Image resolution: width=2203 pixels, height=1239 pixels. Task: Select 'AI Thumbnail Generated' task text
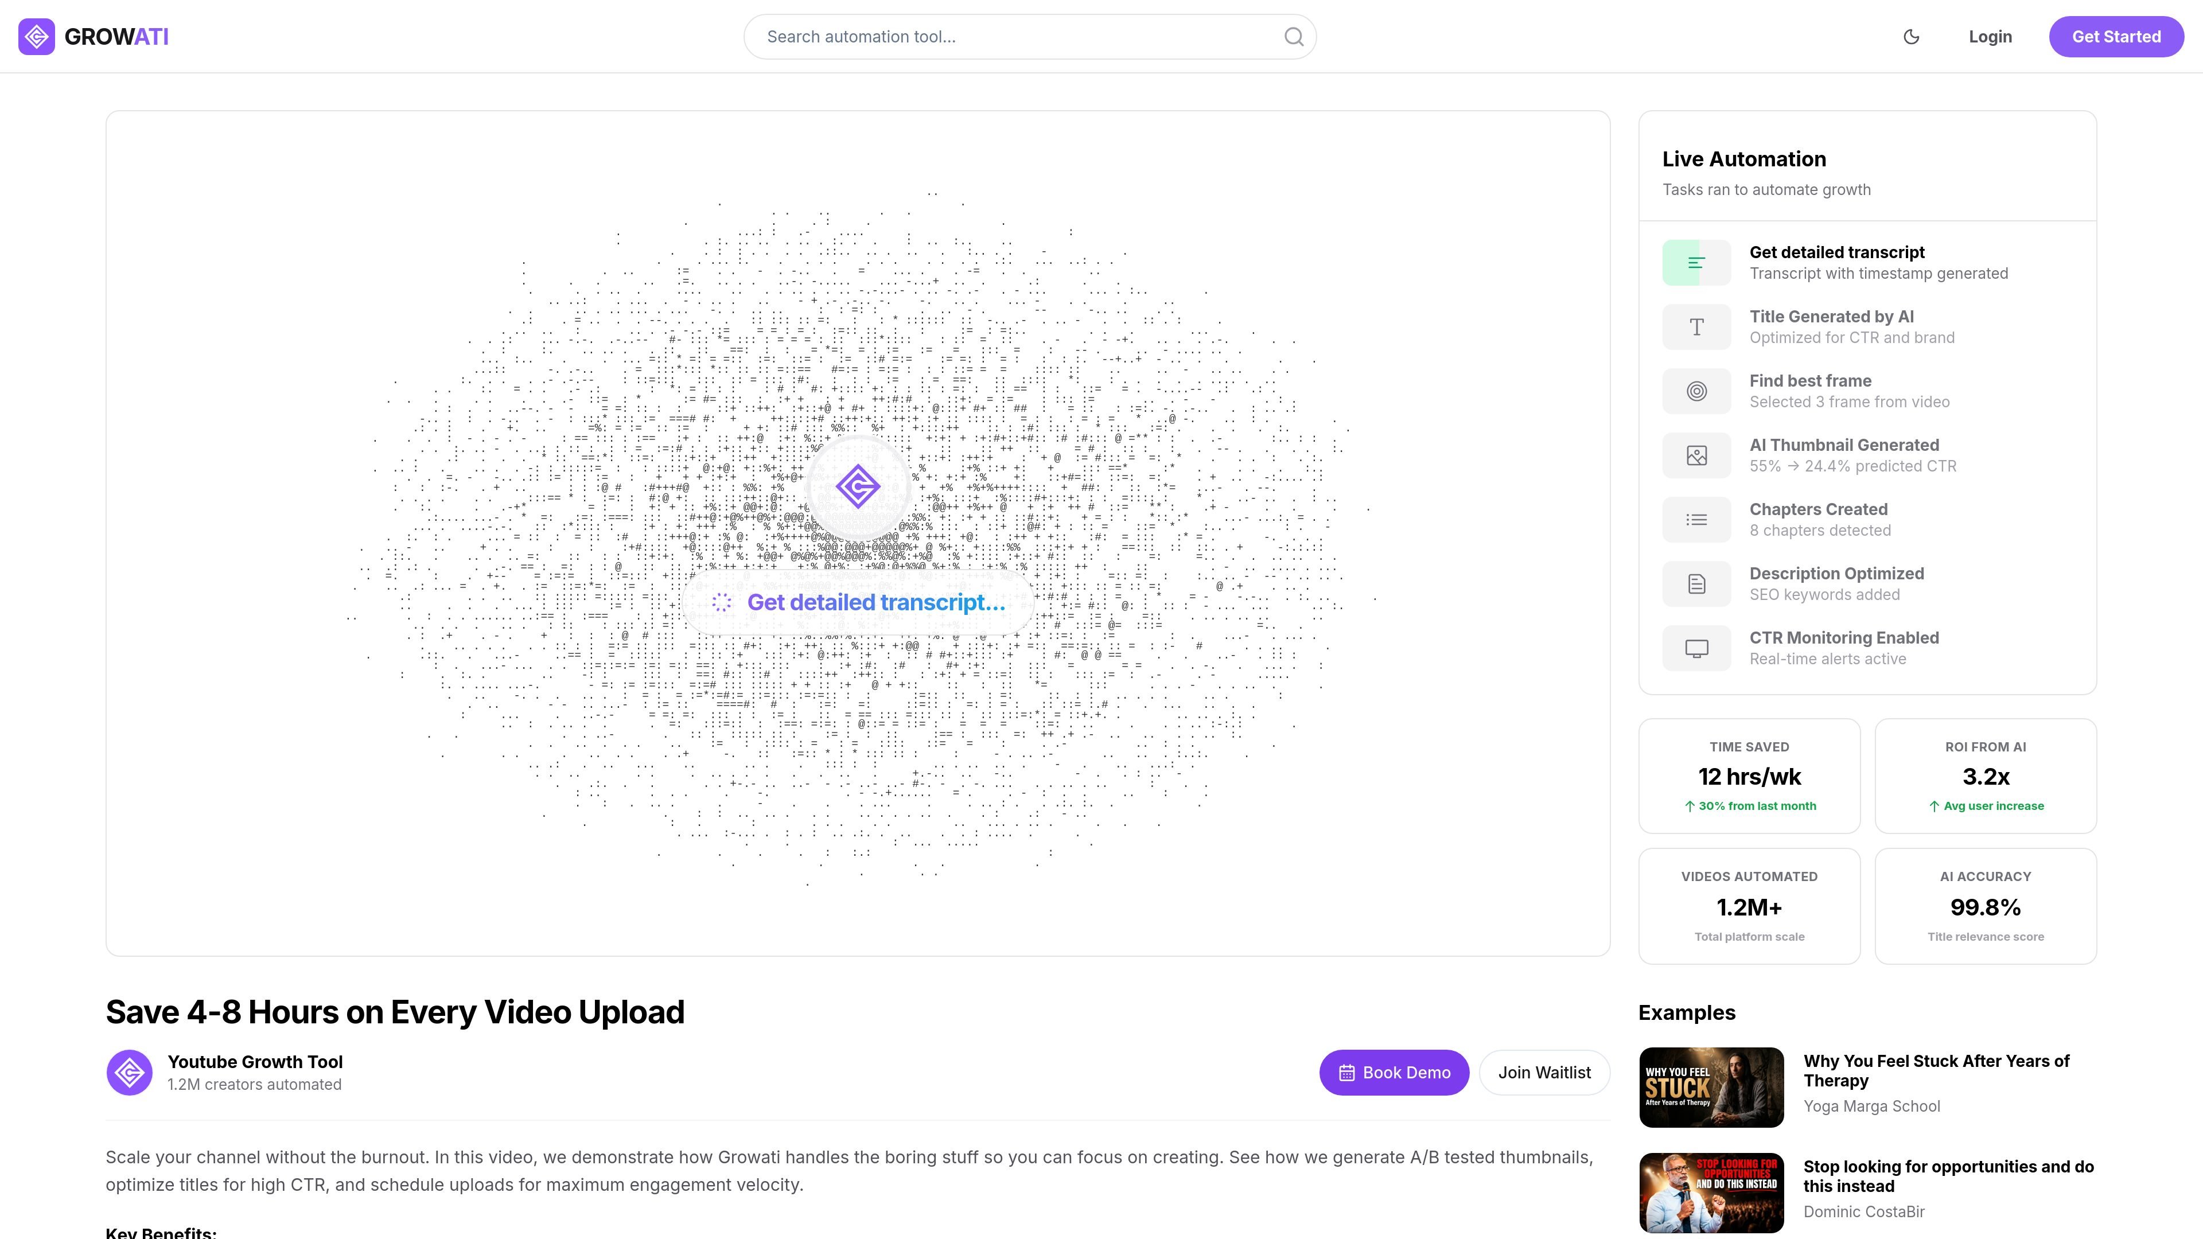tap(1844, 445)
